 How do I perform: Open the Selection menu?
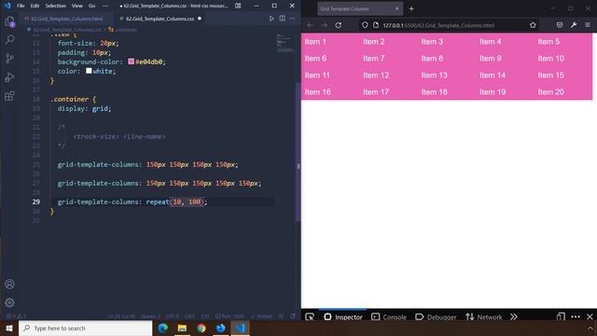pyautogui.click(x=56, y=6)
